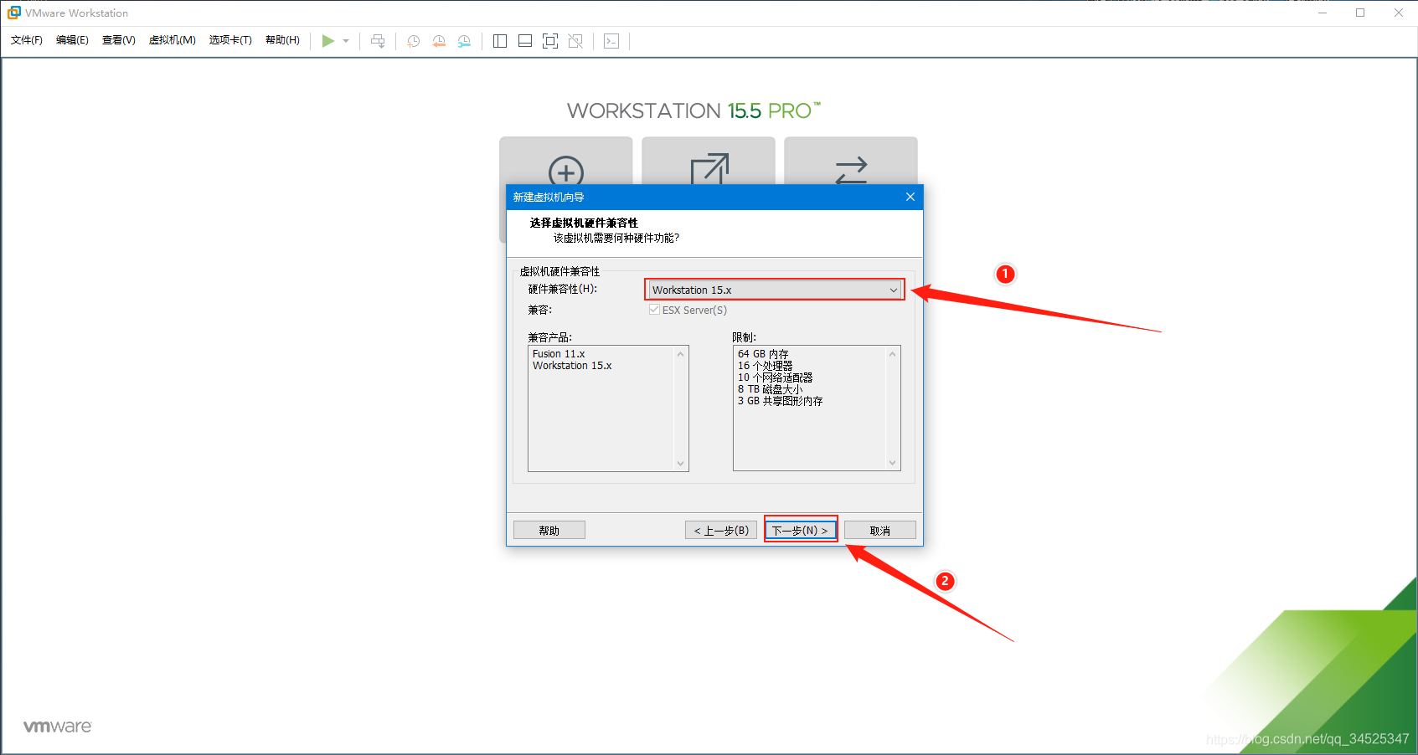
Task: Open the 查看(V) menu
Action: click(118, 40)
